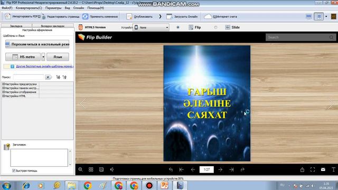
Task: Click Publish toolbar button
Action: point(139,16)
